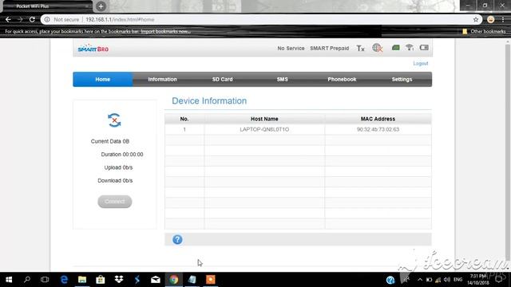Screen dimensions: 511x287
Task: Go to the SMS tab
Action: (x=282, y=80)
